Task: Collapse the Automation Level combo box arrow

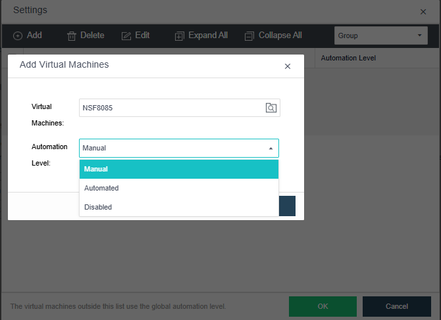Action: click(271, 149)
